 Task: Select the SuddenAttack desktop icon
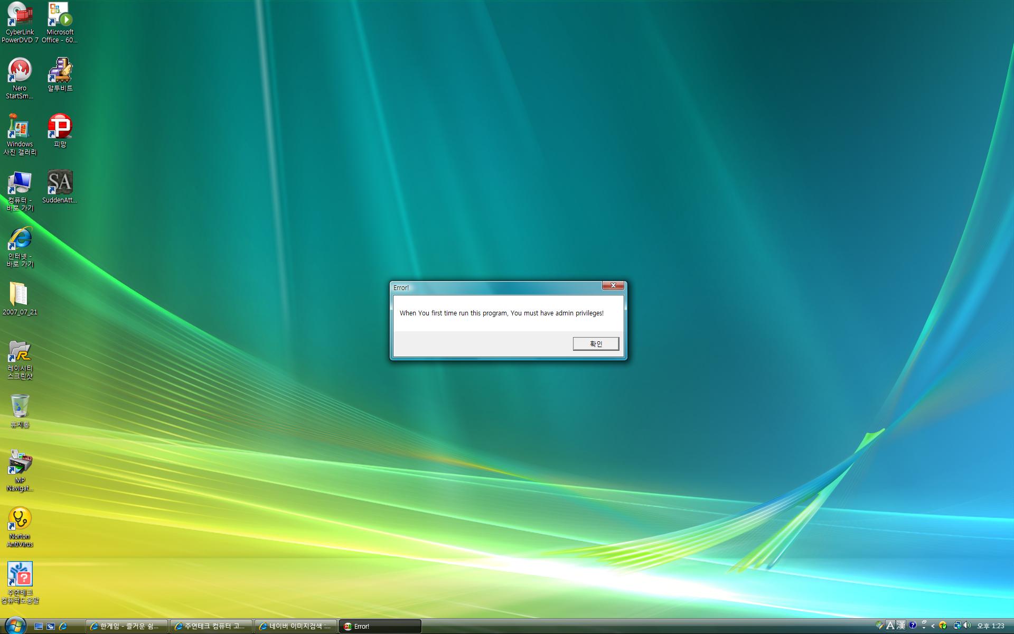60,187
